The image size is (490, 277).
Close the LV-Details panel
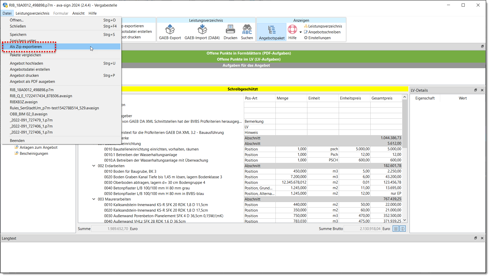(x=482, y=90)
